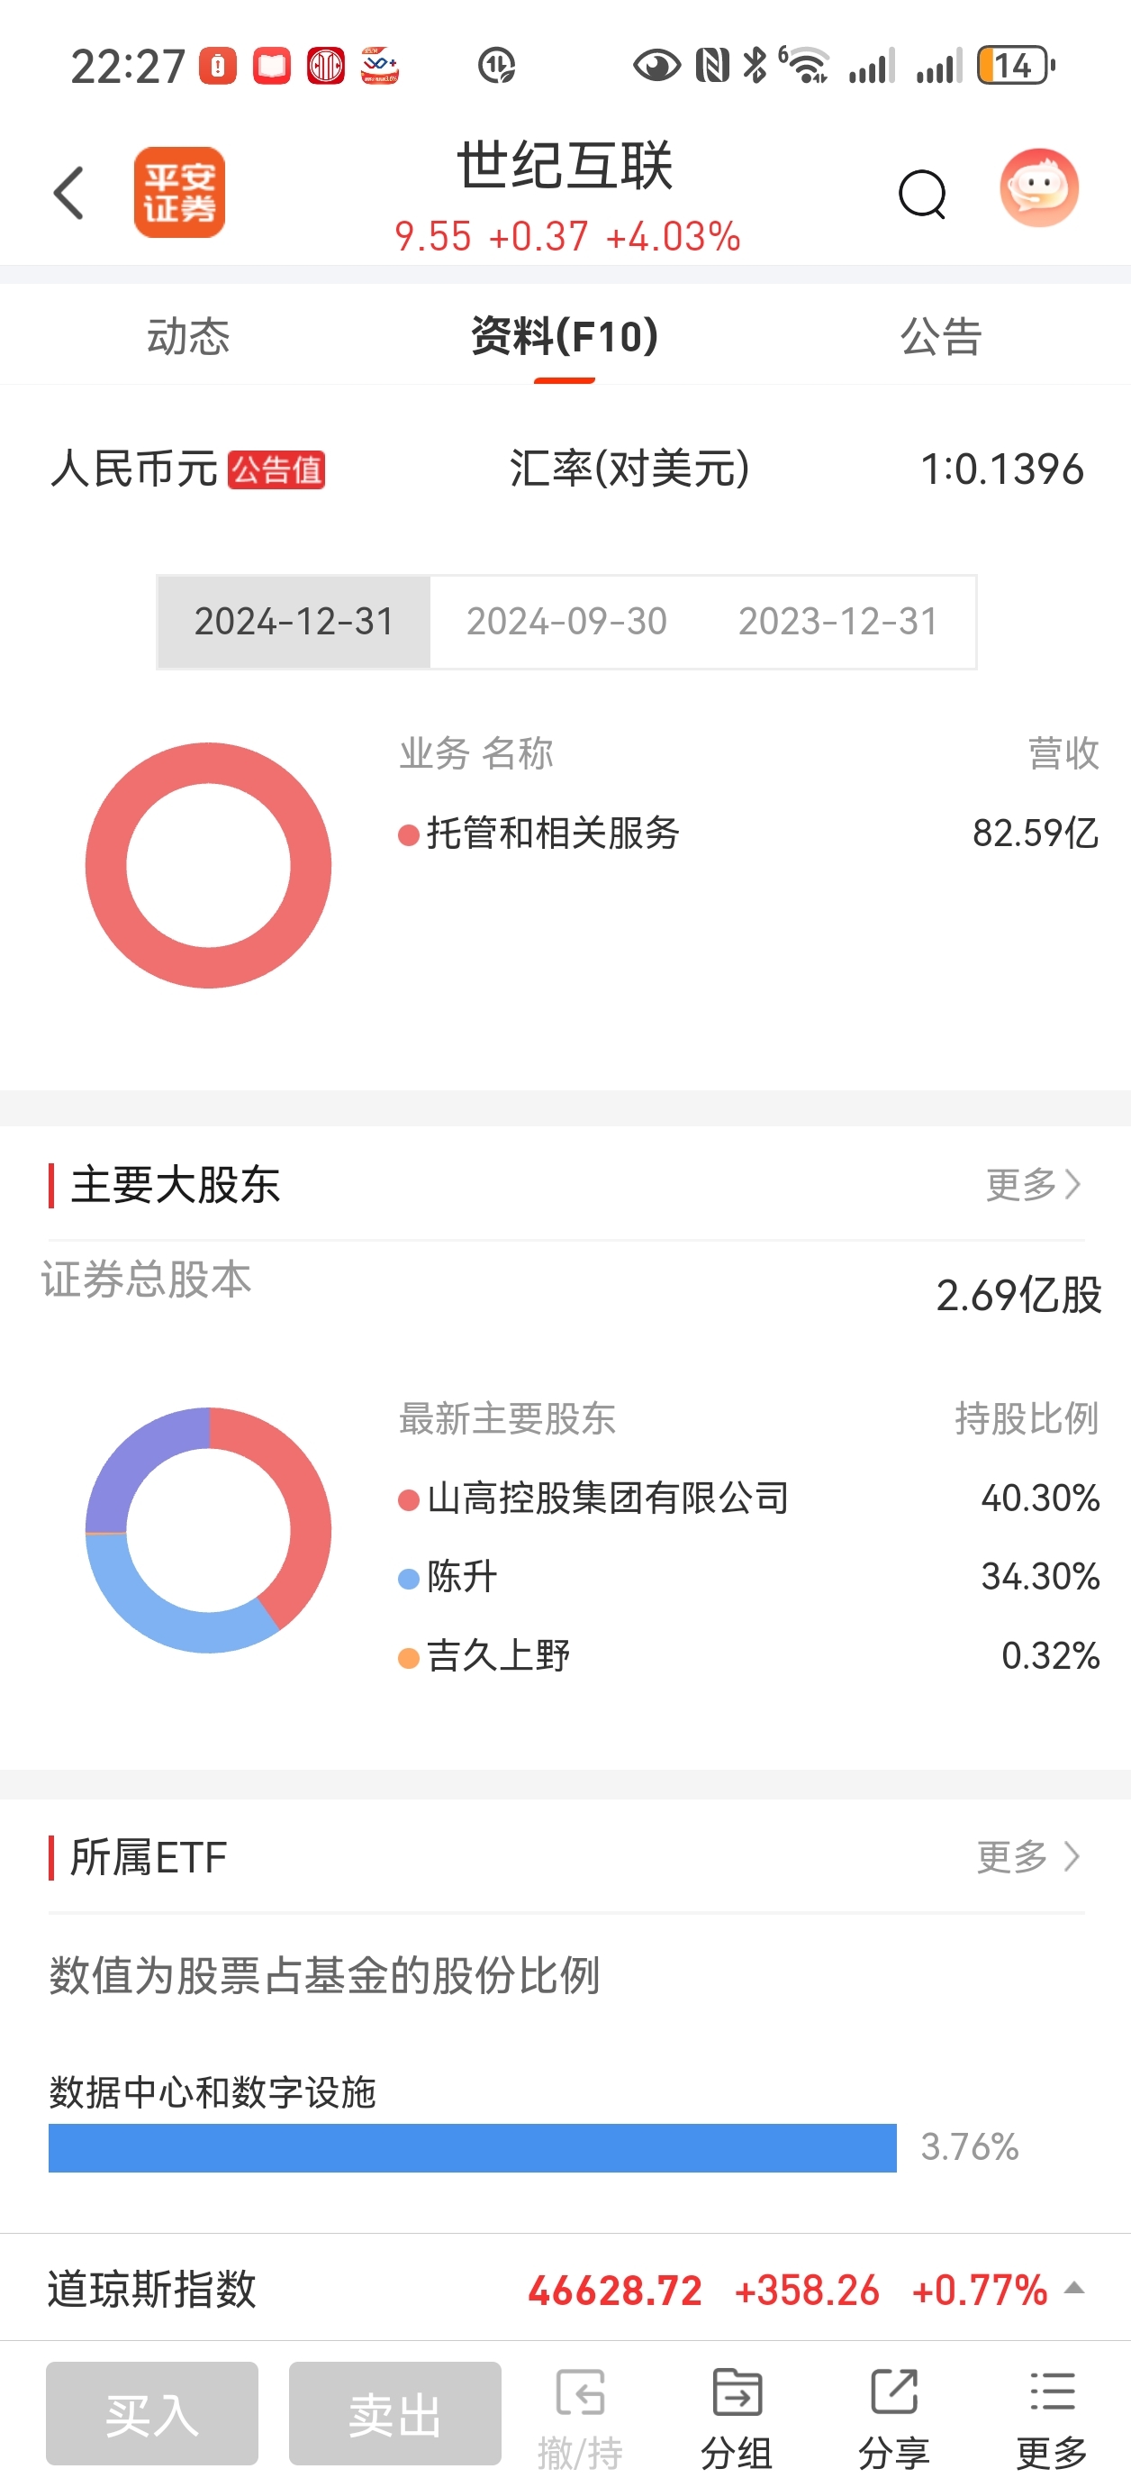Select the 2024-12-31 report date

point(294,622)
